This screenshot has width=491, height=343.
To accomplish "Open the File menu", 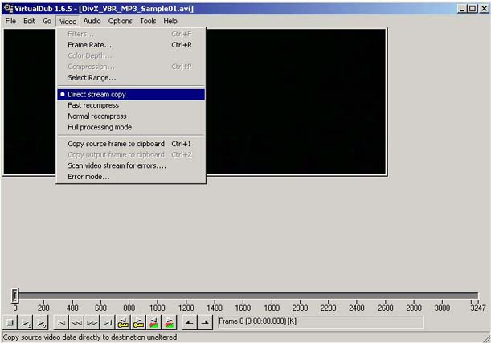I will (x=10, y=21).
